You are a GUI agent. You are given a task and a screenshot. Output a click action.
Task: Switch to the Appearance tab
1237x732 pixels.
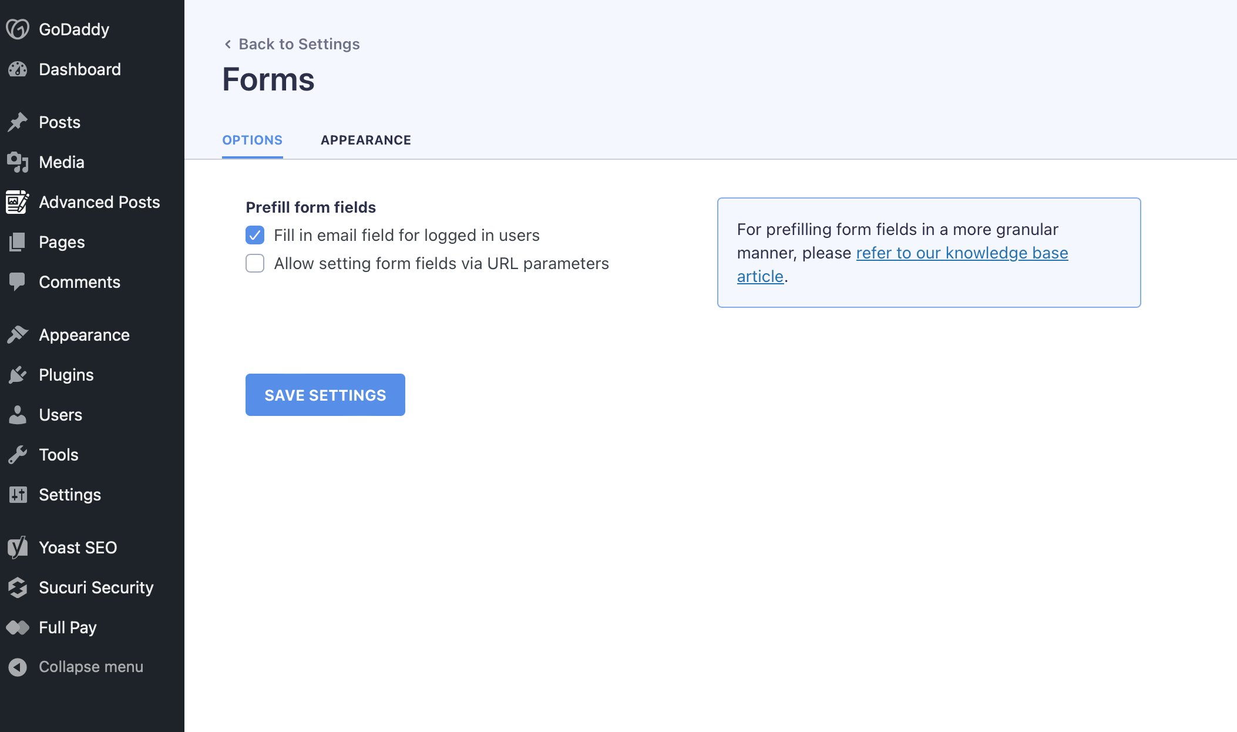tap(365, 140)
